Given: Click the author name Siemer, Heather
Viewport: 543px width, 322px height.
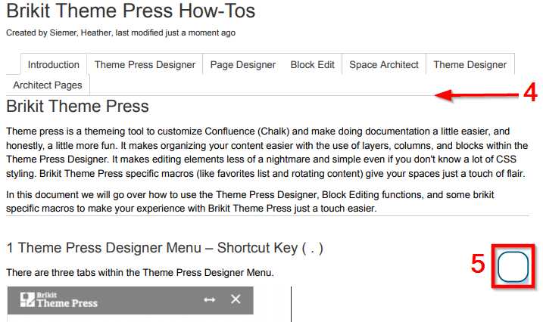Looking at the screenshot, I should click(x=81, y=33).
